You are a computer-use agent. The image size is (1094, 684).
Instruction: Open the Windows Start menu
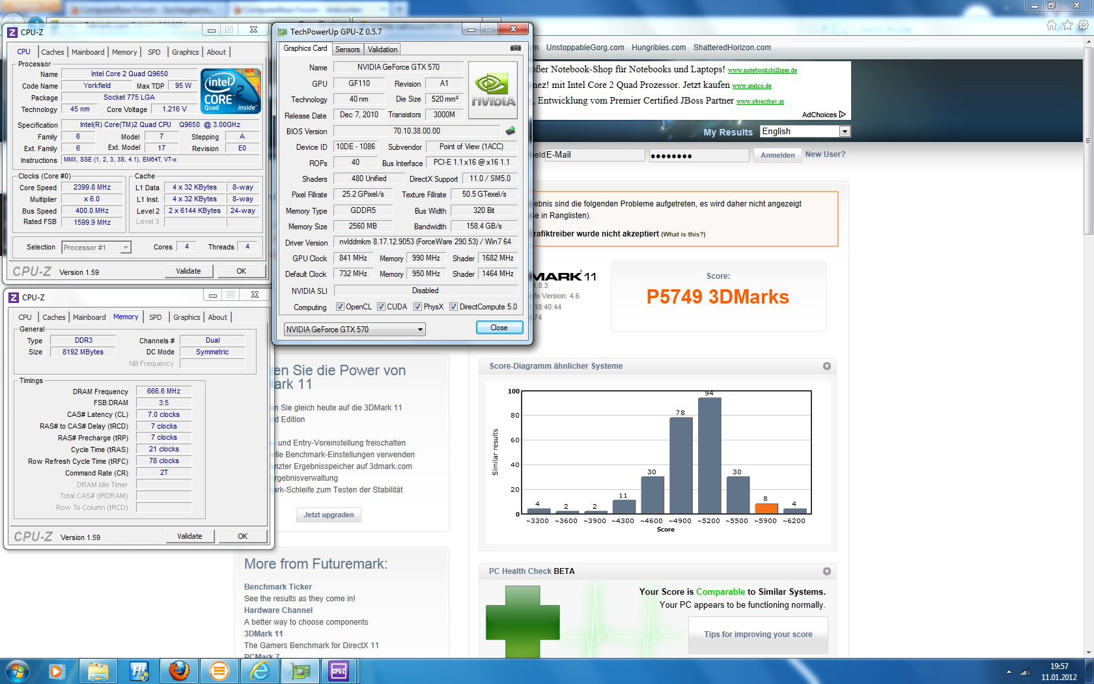click(18, 670)
